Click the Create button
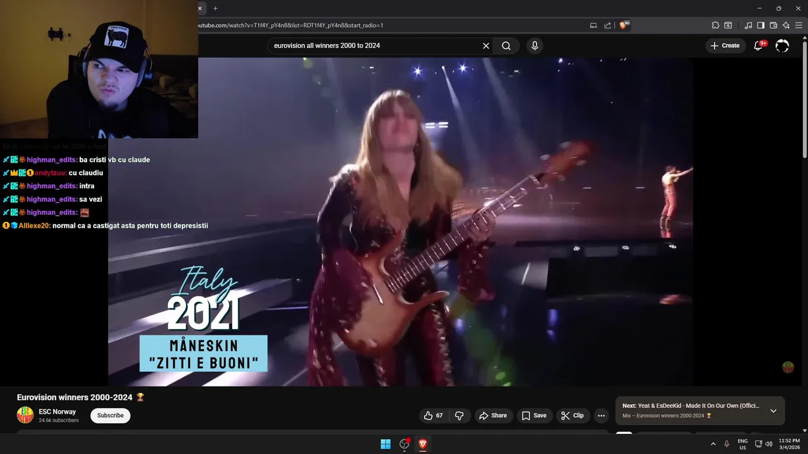 coord(725,45)
